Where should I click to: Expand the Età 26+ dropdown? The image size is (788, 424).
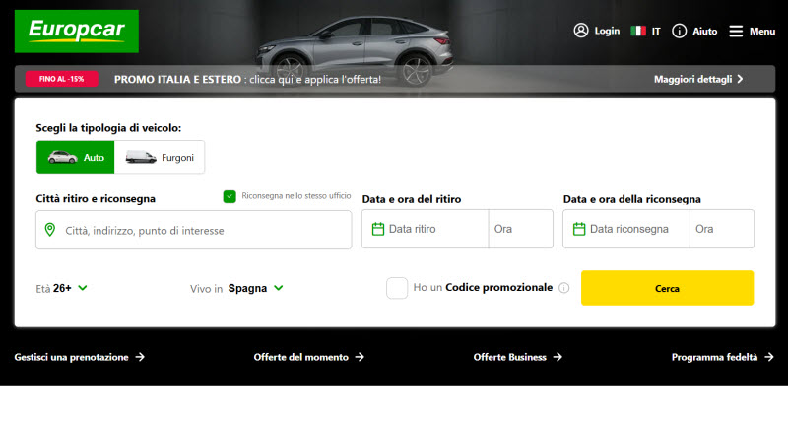[61, 288]
